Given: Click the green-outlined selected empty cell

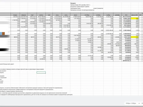Looking at the screenshot, I should tap(41, 72).
